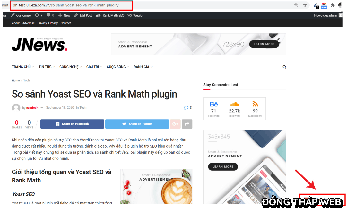Expand the ĐÁNH GIÁ dropdown menu
The height and width of the screenshot is (212, 347).
coord(143,67)
